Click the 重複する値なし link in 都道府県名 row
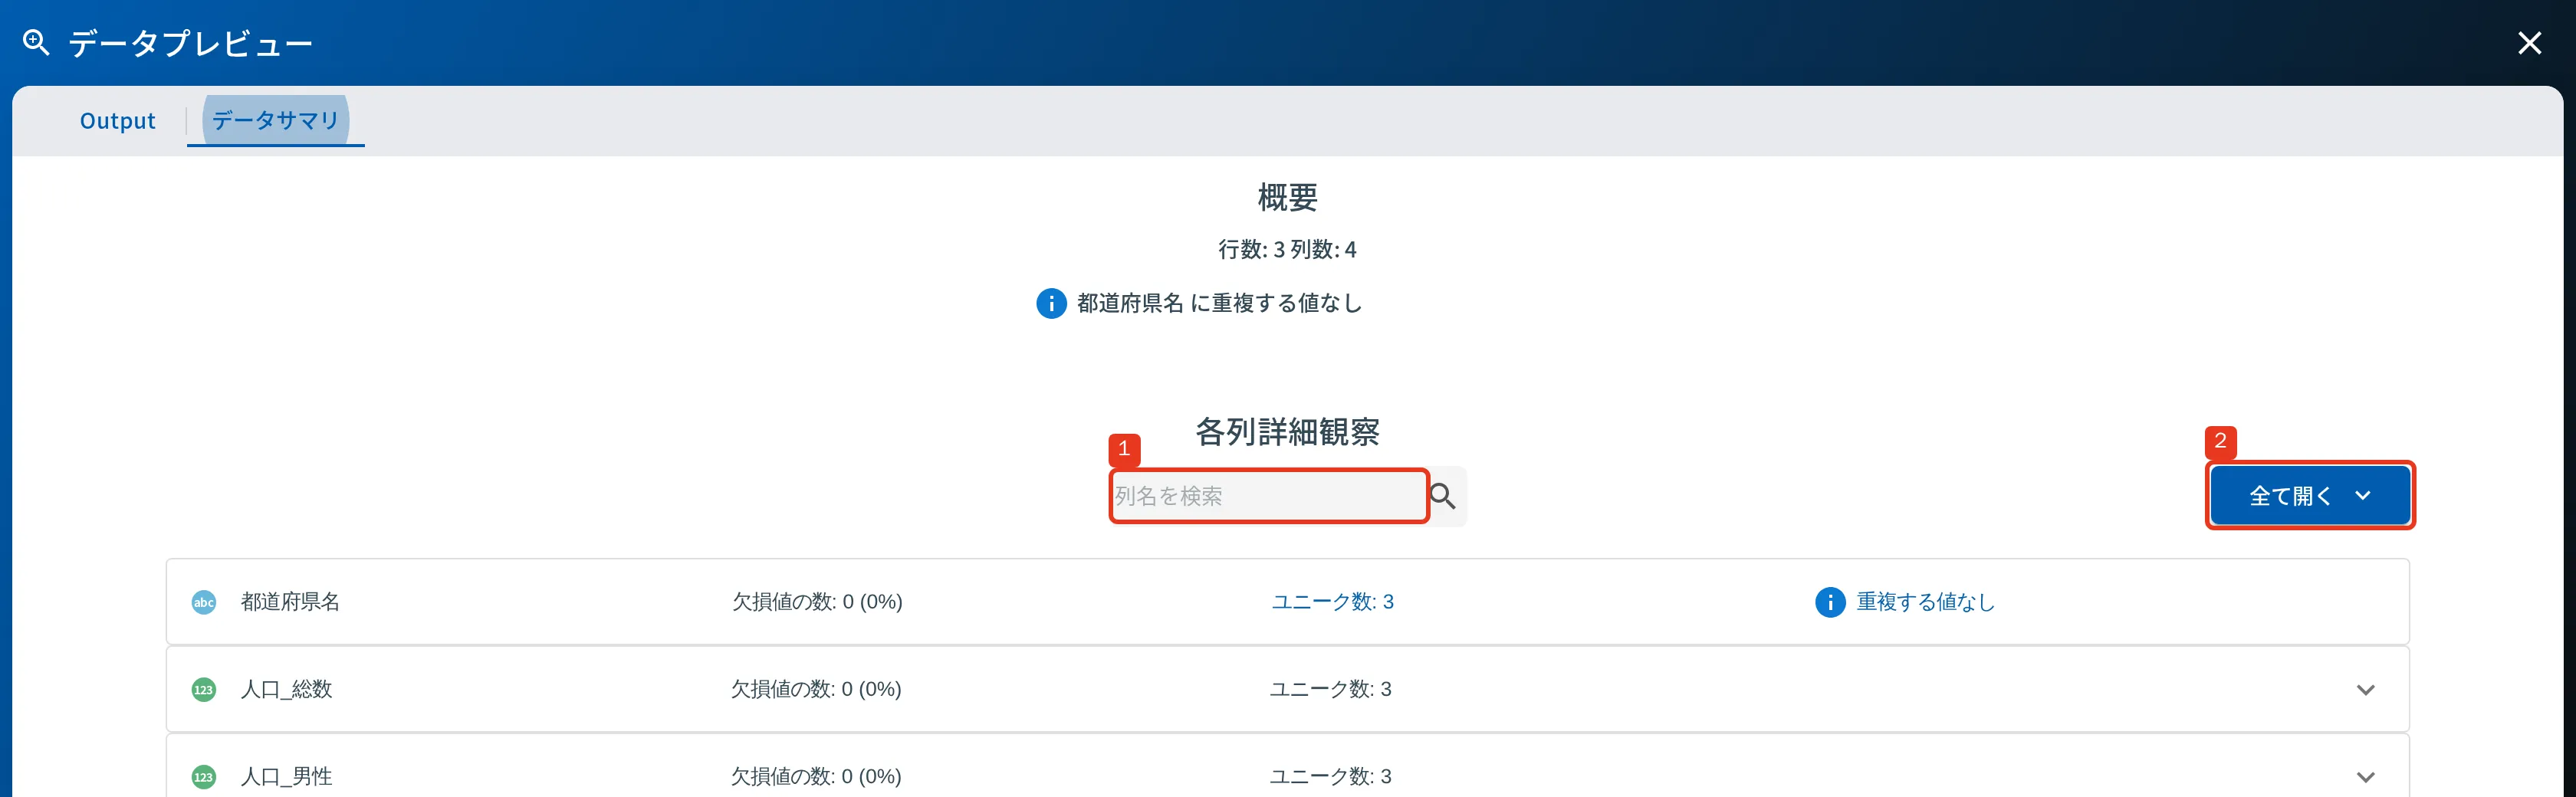Viewport: 2576px width, 797px height. (1925, 602)
